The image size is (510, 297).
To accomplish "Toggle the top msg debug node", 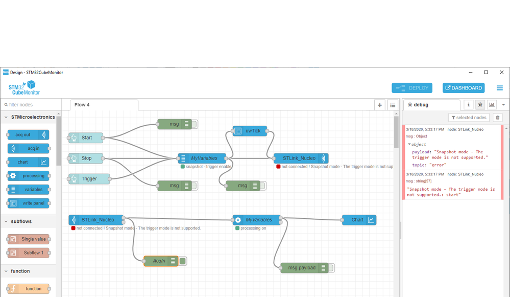I will tap(195, 124).
